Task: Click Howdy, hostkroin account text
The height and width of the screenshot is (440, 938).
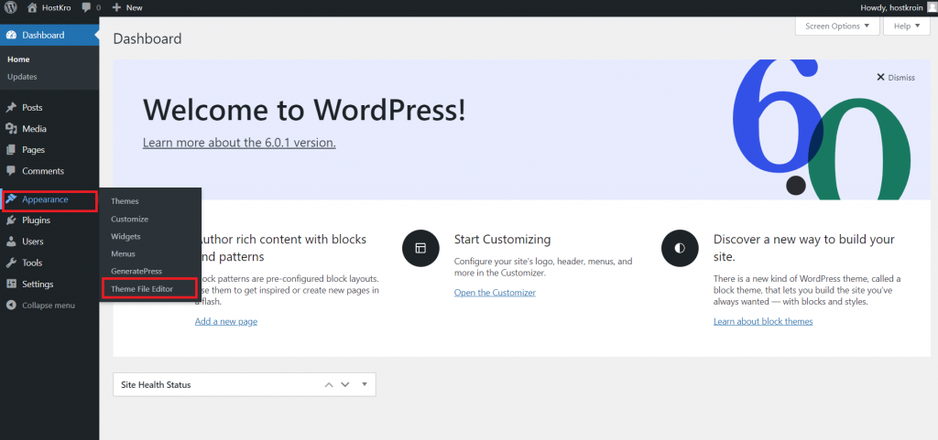Action: pyautogui.click(x=891, y=7)
